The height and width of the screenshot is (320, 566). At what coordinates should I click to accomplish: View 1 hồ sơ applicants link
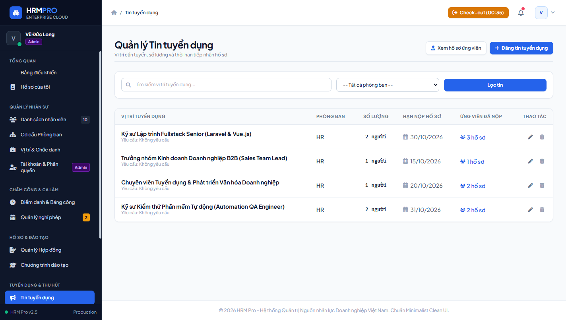(x=472, y=162)
